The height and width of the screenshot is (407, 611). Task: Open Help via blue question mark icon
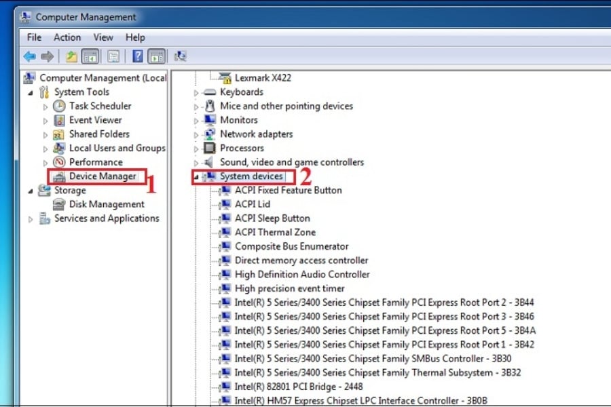[x=138, y=57]
